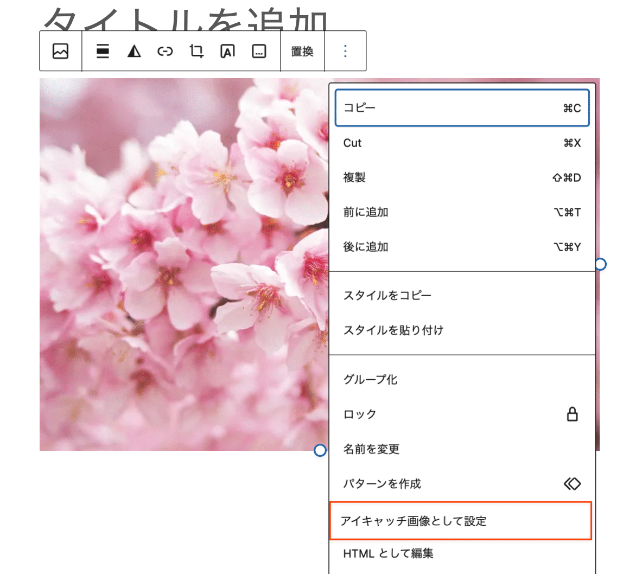Open the crop tool icon
This screenshot has height=574, width=623.
[x=195, y=50]
